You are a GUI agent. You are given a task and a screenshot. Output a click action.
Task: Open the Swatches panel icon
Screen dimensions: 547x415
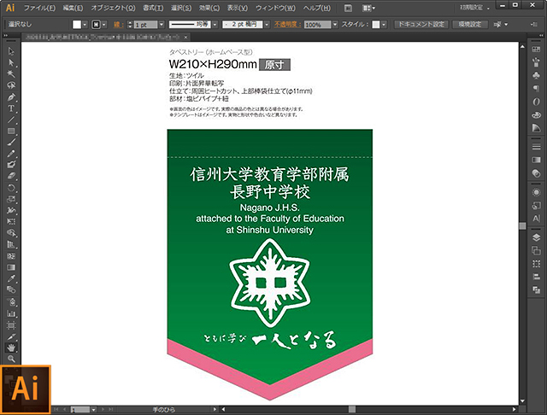click(536, 50)
